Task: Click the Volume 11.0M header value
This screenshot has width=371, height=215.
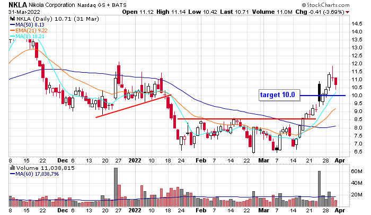Action: point(272,12)
